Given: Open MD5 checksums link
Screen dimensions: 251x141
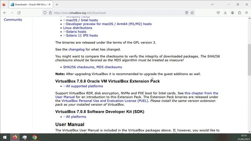Looking at the screenshot, I should coord(109,67).
